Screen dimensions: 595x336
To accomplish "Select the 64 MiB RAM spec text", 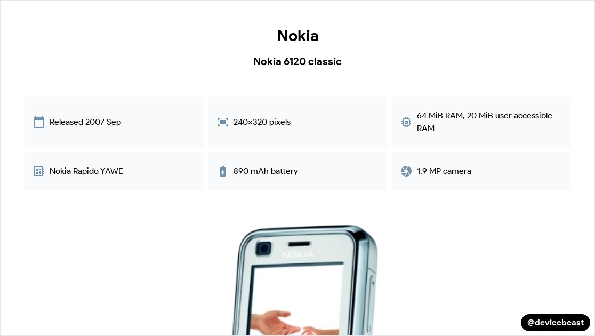I will [x=485, y=122].
